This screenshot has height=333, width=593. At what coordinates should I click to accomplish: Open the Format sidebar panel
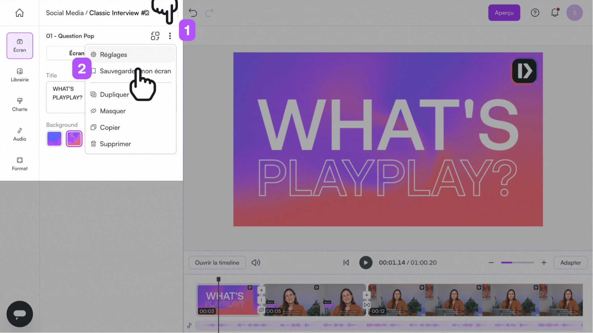[19, 164]
